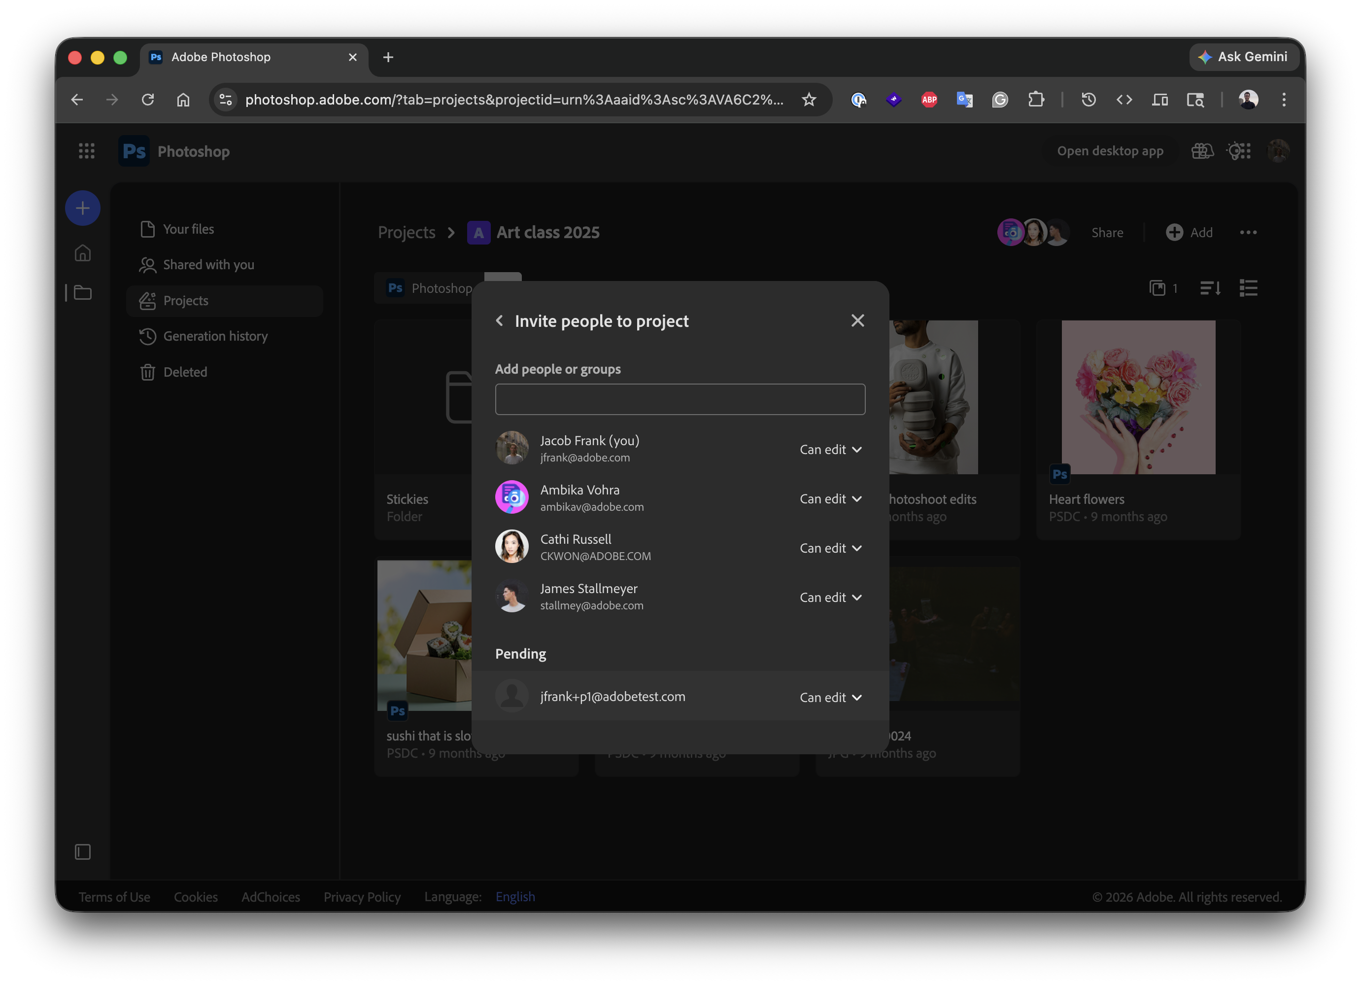Open Cathi Russell's Can edit permission dropdown
1361x985 pixels.
[x=830, y=548]
